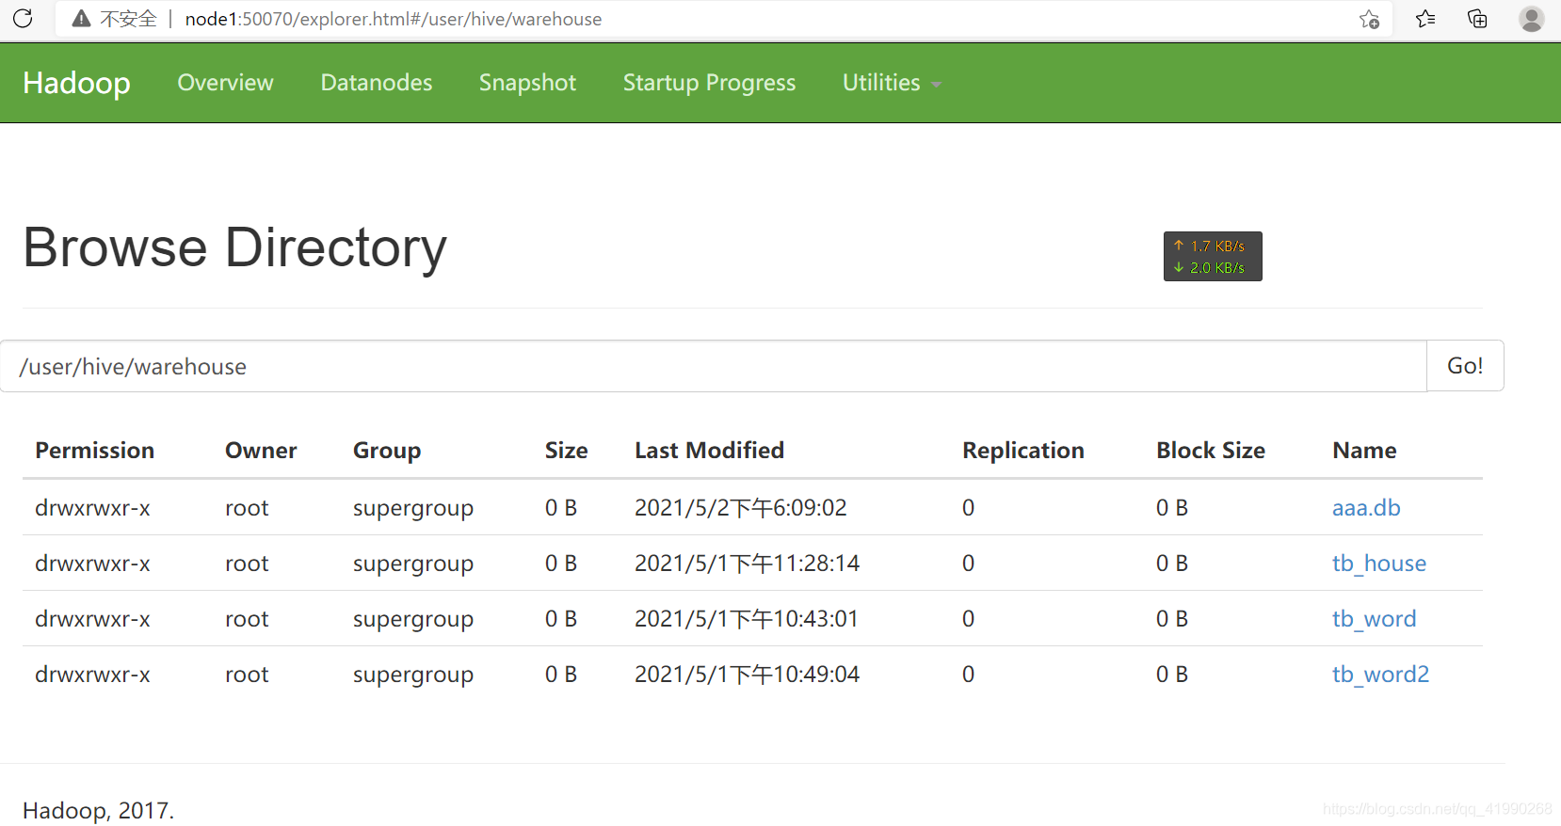Click the directory path input field

[x=714, y=366]
